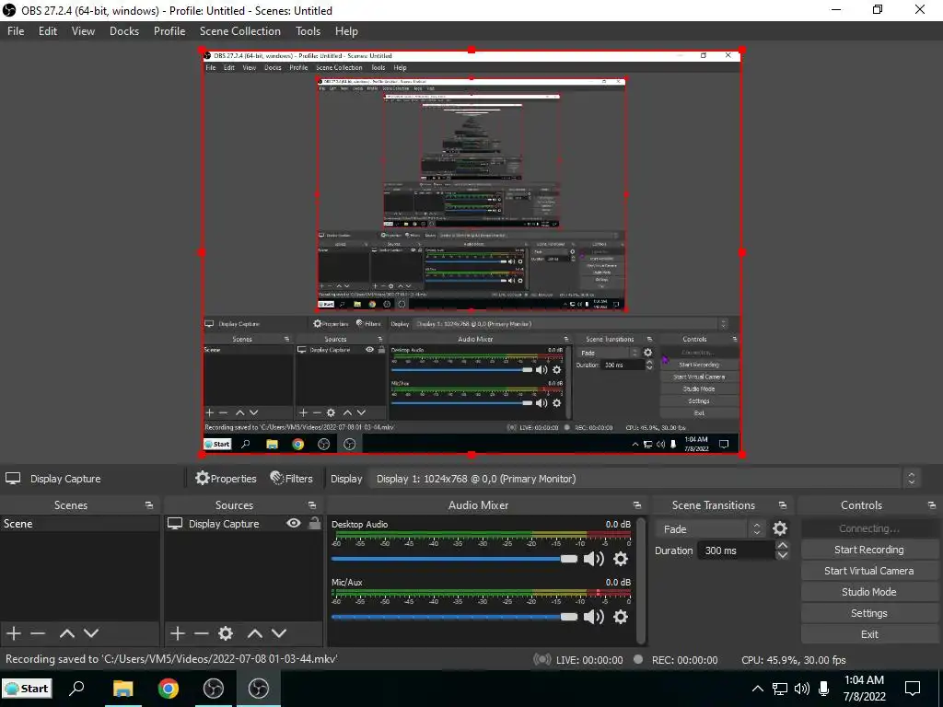Show hidden system tray icons
The image size is (943, 707).
click(x=758, y=689)
